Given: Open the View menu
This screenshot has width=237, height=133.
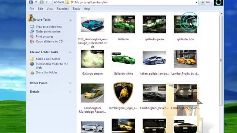Looking at the screenshot, I should pyautogui.click(x=50, y=9).
